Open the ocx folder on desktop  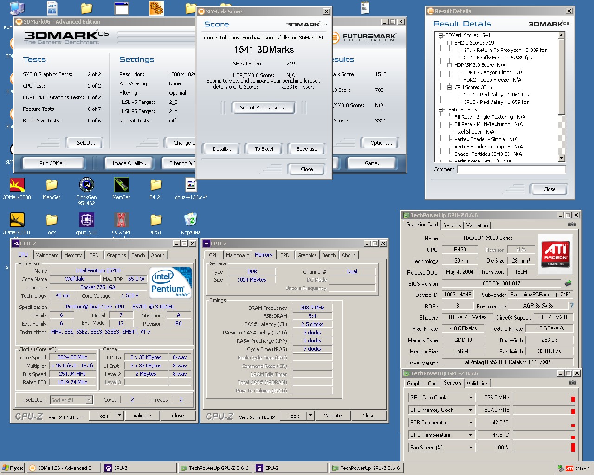click(x=52, y=220)
